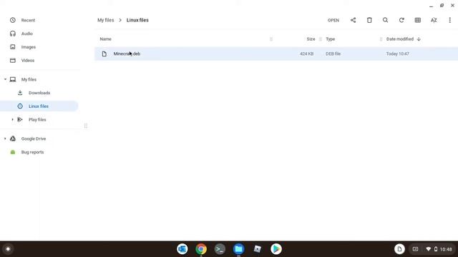The width and height of the screenshot is (458, 257).
Task: Click the Files app icon on shelf
Action: 238,249
